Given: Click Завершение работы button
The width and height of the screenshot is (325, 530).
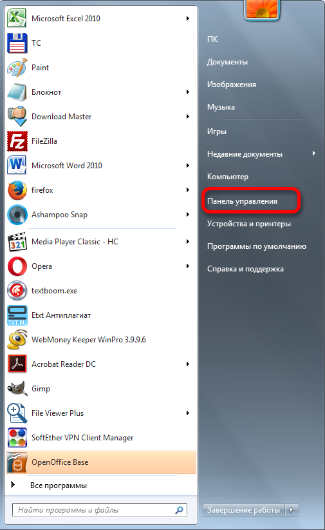Looking at the screenshot, I should (244, 510).
